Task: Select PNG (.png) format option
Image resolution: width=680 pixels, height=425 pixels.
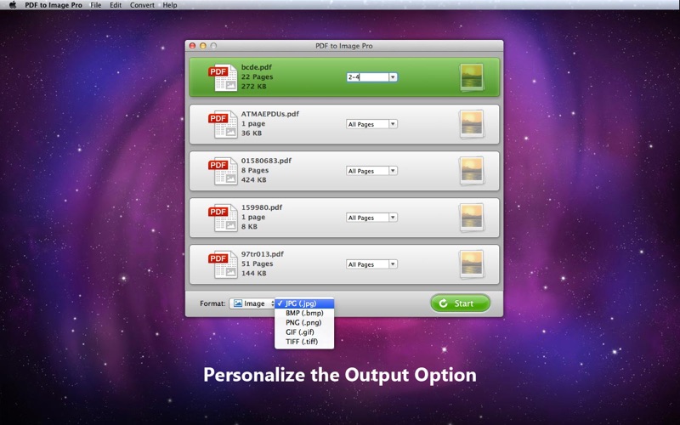Action: tap(304, 323)
